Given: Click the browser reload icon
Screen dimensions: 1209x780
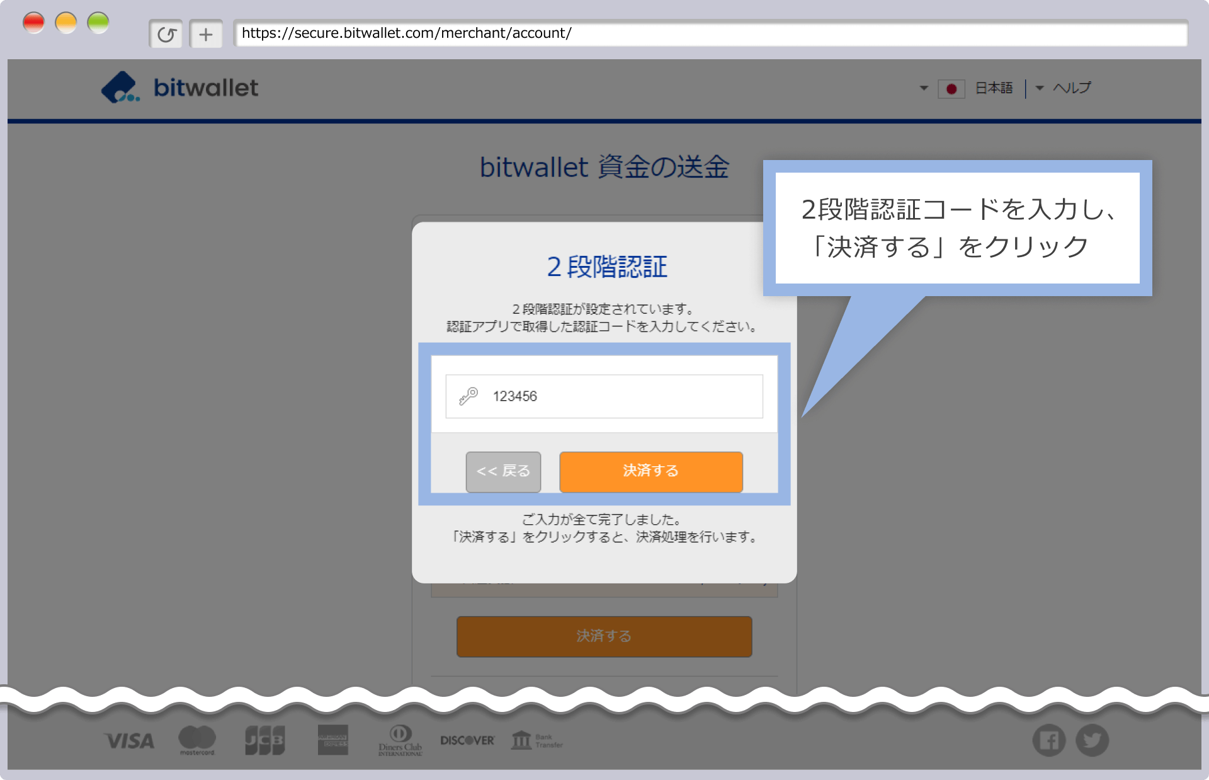Looking at the screenshot, I should point(166,34).
